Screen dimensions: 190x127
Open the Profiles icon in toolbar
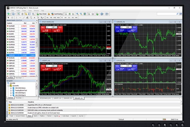coord(13,14)
